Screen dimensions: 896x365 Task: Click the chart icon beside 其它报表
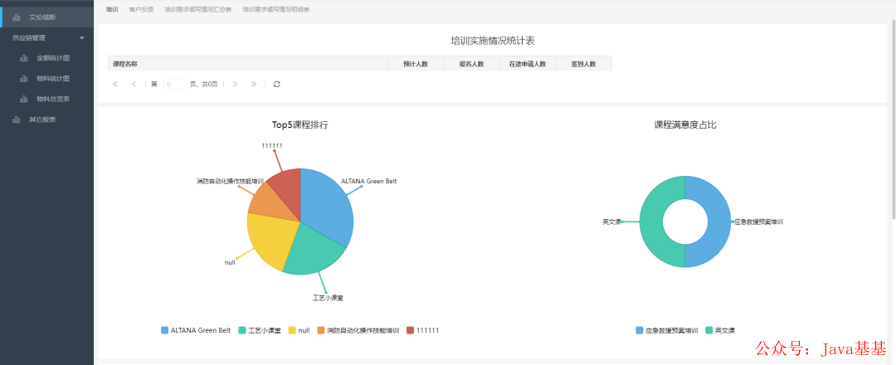(17, 120)
